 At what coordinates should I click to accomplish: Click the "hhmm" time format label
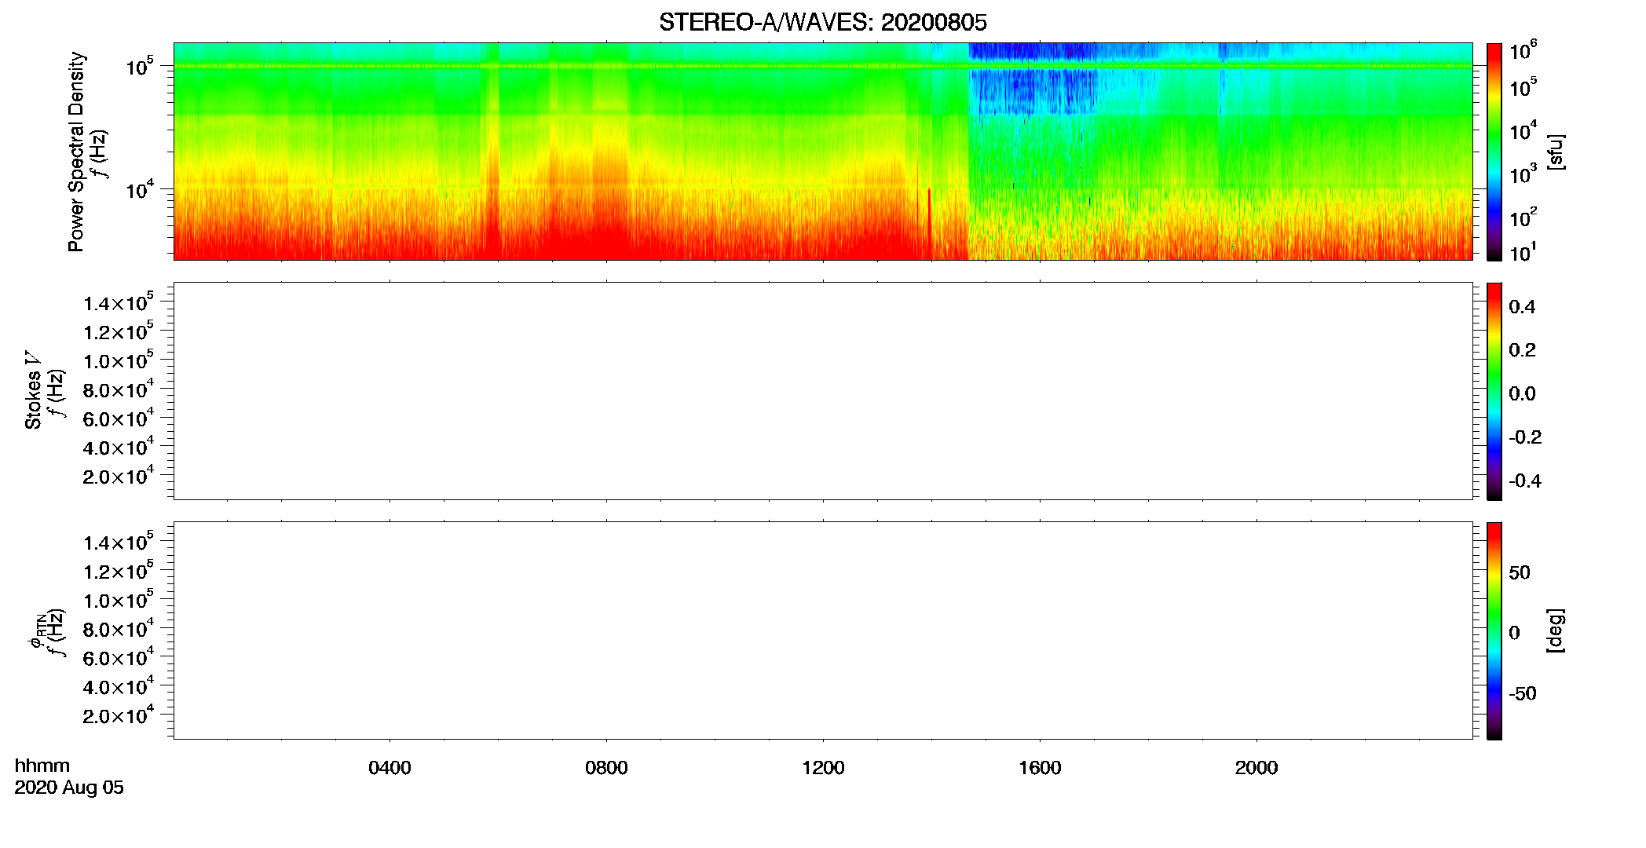[42, 766]
